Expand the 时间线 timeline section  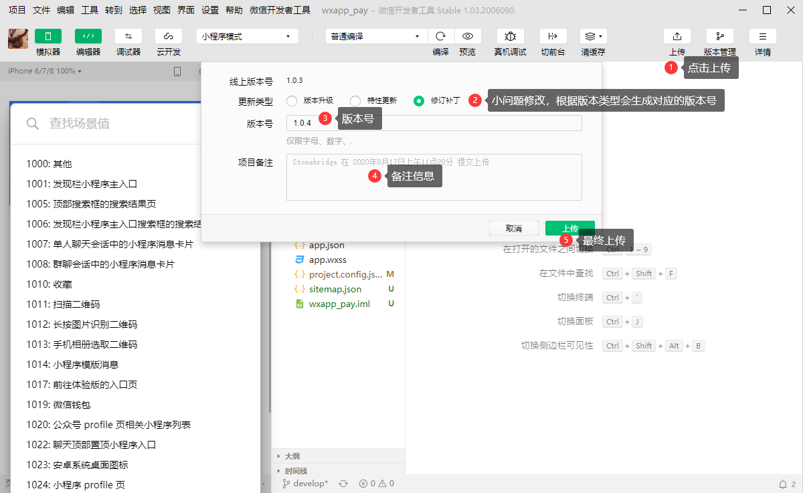[x=338, y=471]
